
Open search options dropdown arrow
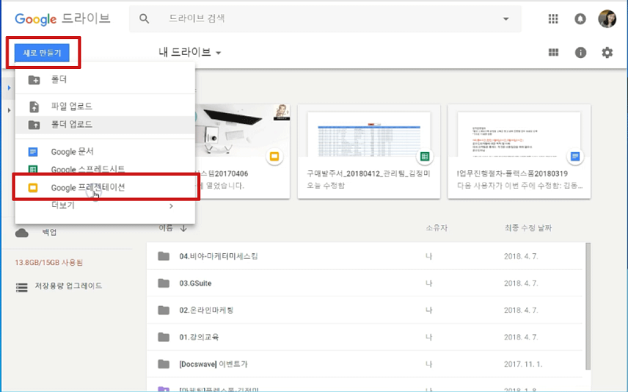click(506, 19)
